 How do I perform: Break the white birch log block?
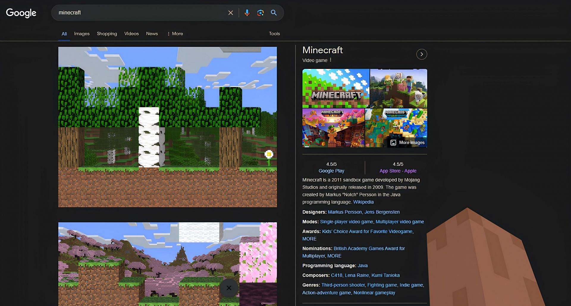coord(149,137)
